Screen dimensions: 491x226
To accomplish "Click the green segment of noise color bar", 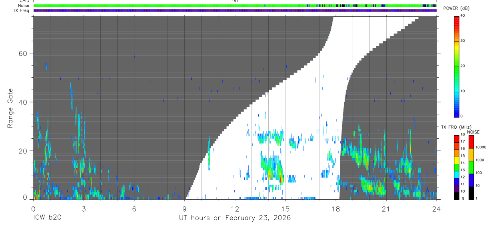I will point(471,167).
